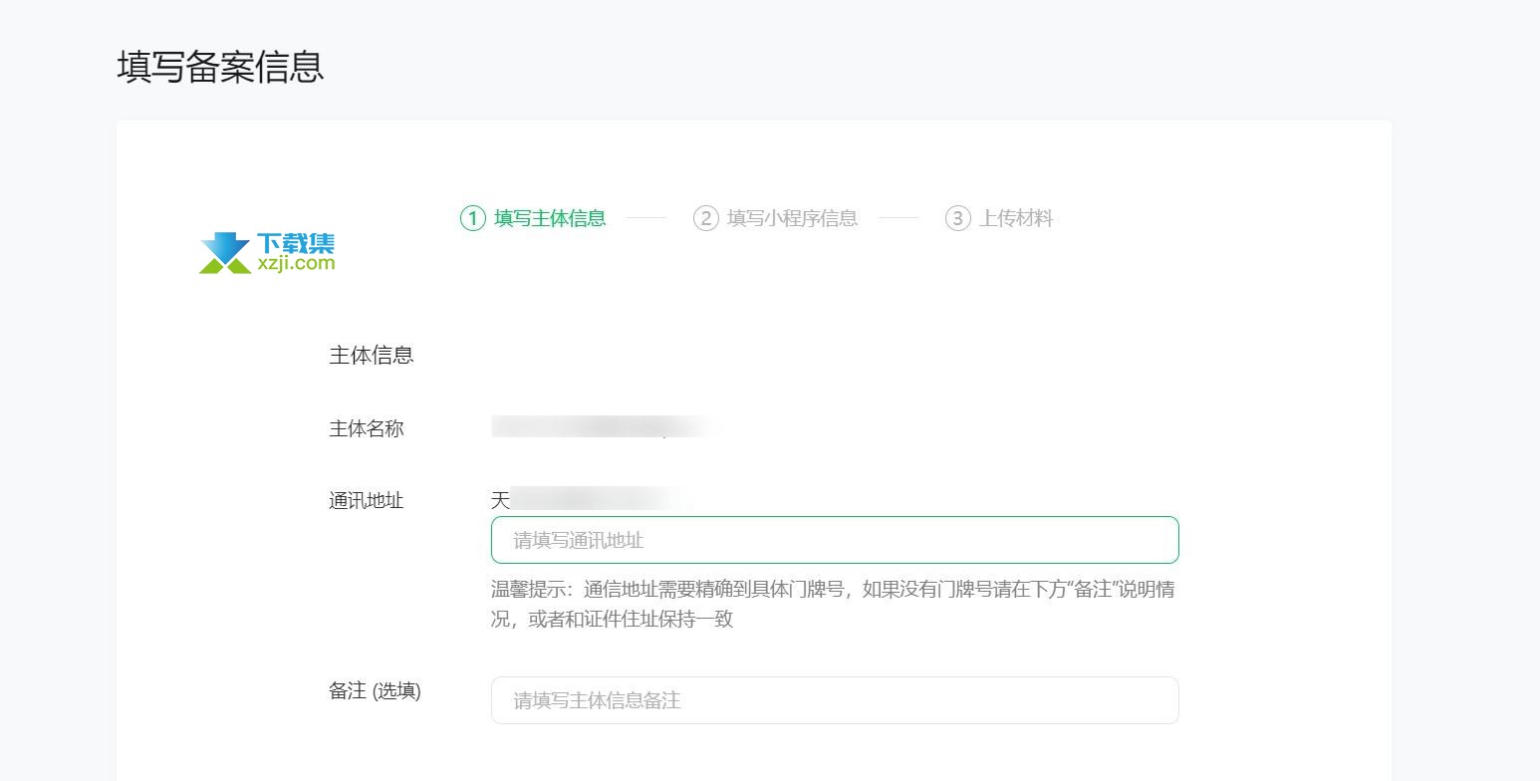
Task: Click the 温馨提示 address hint text
Action: click(833, 604)
